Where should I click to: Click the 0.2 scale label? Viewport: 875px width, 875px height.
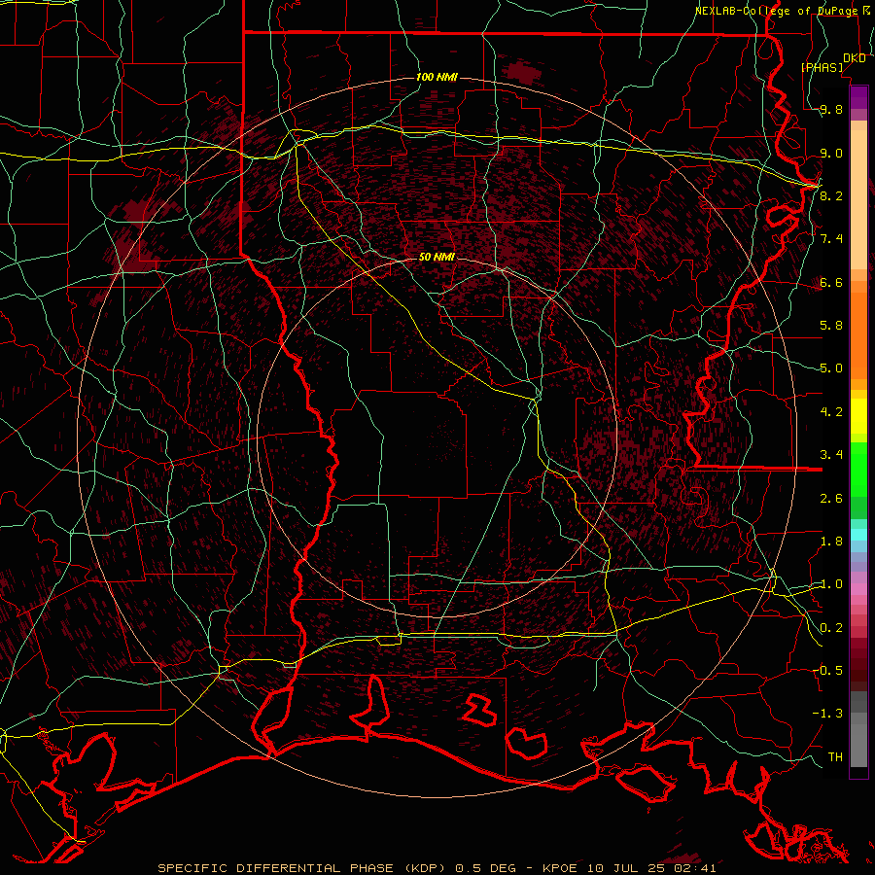coord(831,628)
